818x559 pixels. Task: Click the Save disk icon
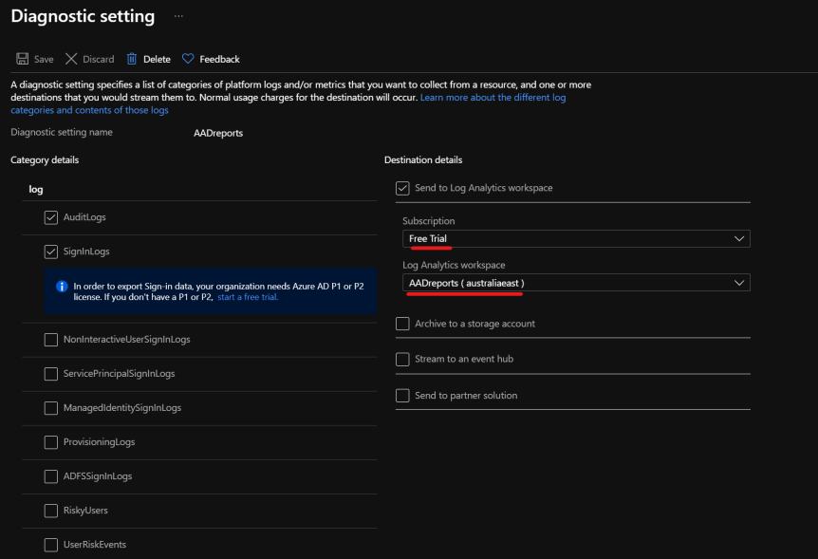click(22, 59)
